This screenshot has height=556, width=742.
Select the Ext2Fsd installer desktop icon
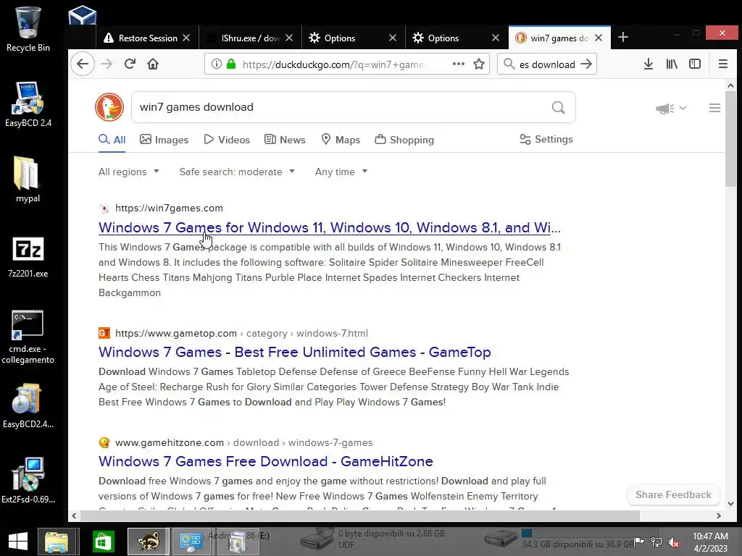tap(28, 480)
